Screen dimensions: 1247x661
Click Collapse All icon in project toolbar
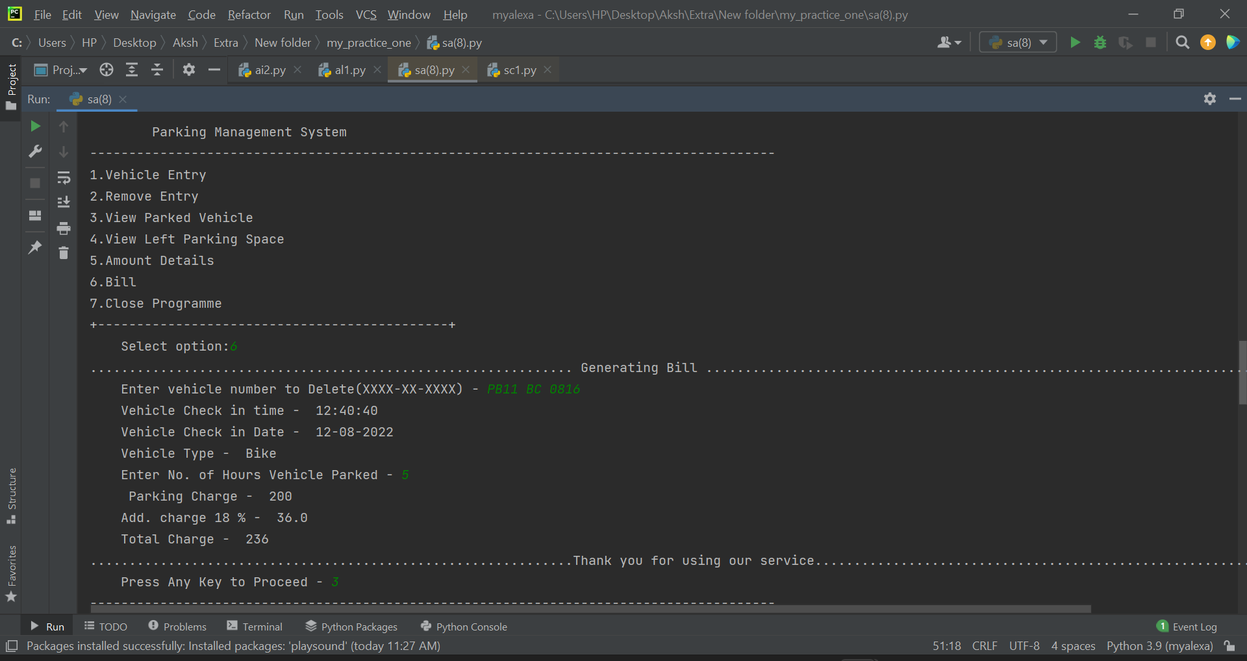[x=157, y=70]
